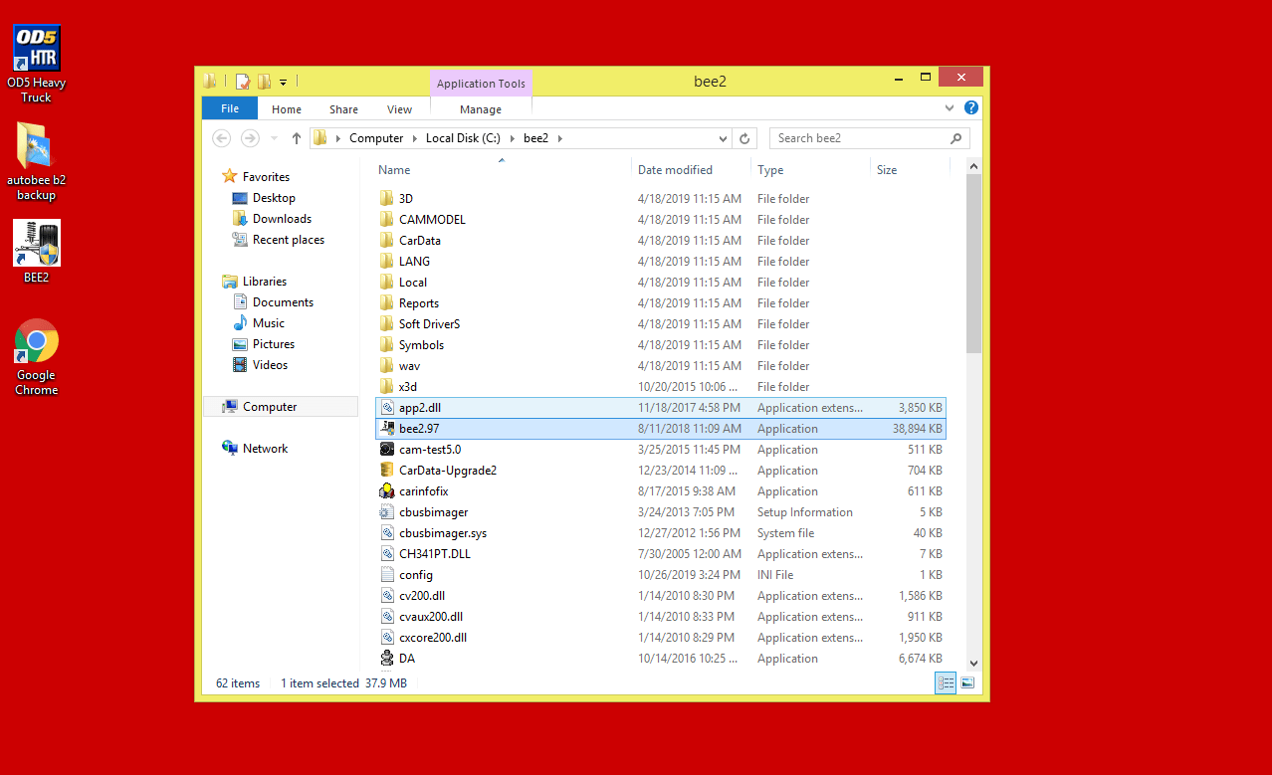1272x775 pixels.
Task: Click the Search bee2 input field
Action: coord(859,138)
